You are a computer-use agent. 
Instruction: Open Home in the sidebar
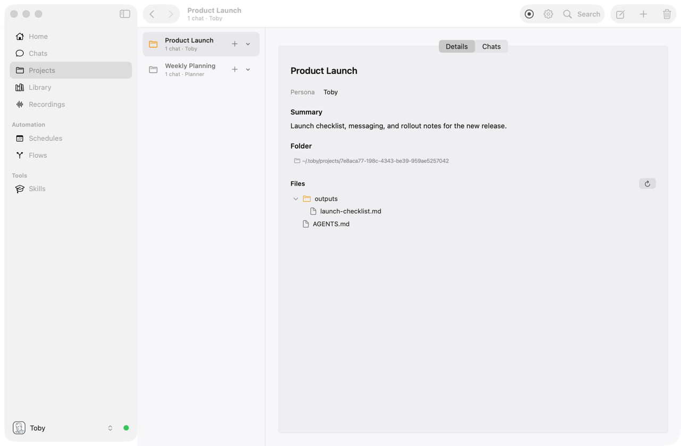tap(71, 36)
